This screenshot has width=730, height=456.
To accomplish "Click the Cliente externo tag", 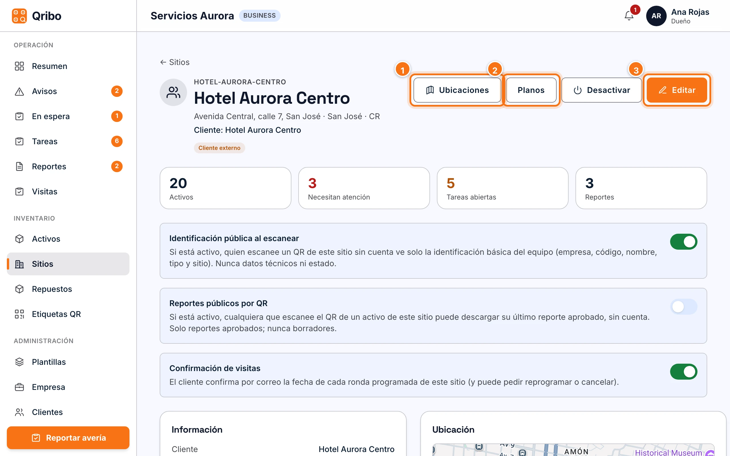I will [x=219, y=148].
